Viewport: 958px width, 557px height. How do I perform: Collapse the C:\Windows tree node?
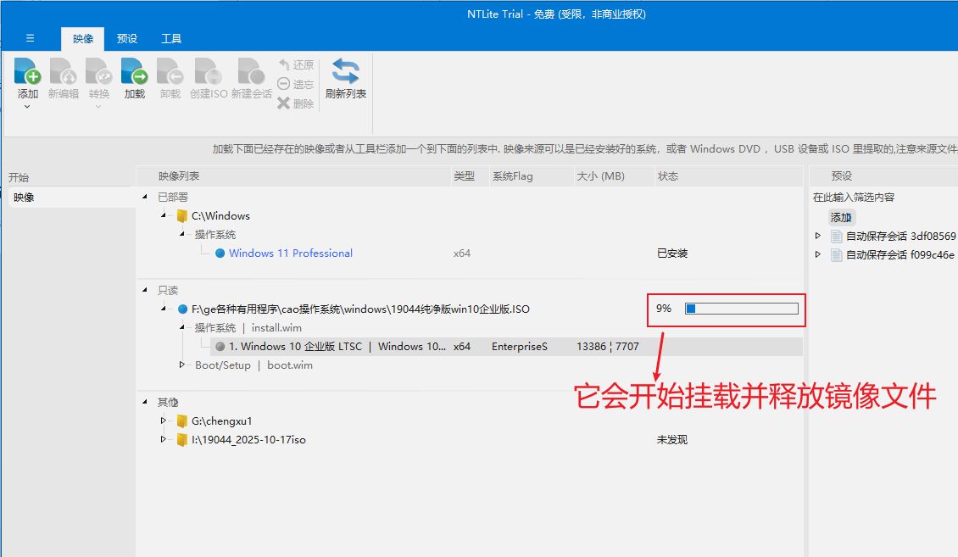click(164, 216)
